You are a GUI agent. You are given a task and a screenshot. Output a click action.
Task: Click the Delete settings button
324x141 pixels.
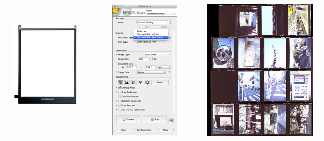[x=164, y=27]
